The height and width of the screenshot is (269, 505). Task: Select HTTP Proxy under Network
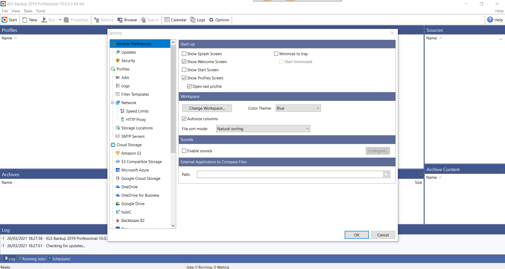[x=136, y=119]
